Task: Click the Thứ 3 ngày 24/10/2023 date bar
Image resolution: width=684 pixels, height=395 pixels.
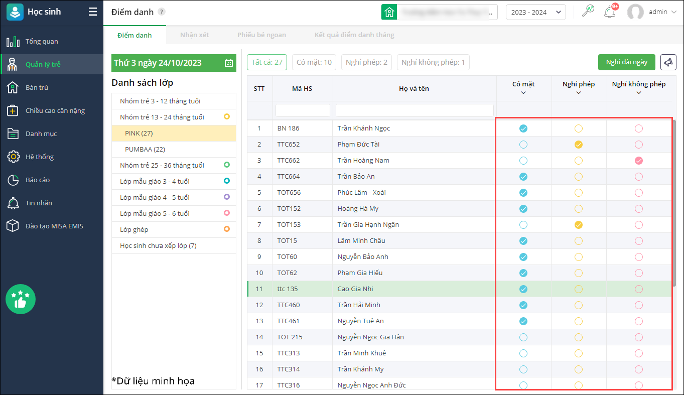Action: [x=174, y=63]
